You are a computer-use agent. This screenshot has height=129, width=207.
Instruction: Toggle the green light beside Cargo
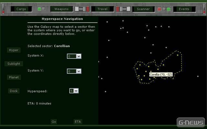39,9
